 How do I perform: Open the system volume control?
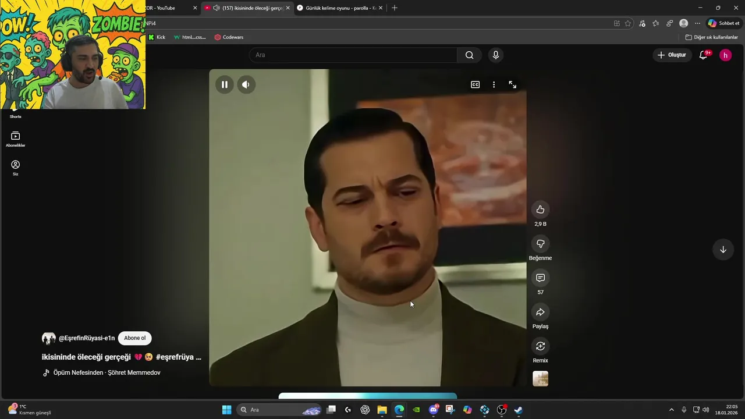click(706, 410)
